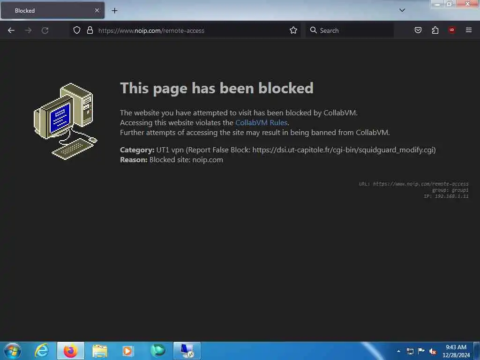Reload the blocked page

click(45, 30)
